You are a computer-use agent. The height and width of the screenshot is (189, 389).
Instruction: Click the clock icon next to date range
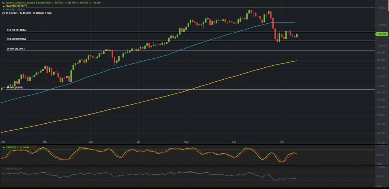click(x=2, y=13)
